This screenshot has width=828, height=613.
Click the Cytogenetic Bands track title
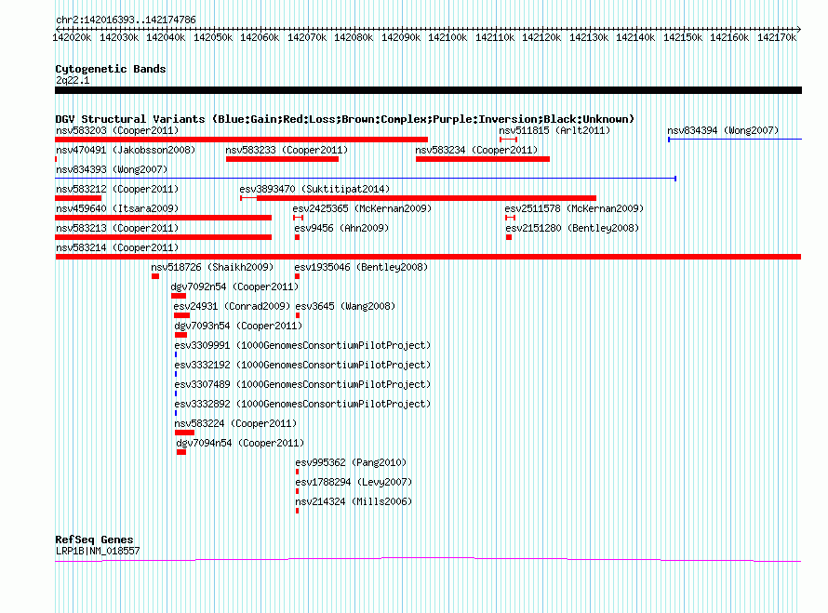point(111,69)
